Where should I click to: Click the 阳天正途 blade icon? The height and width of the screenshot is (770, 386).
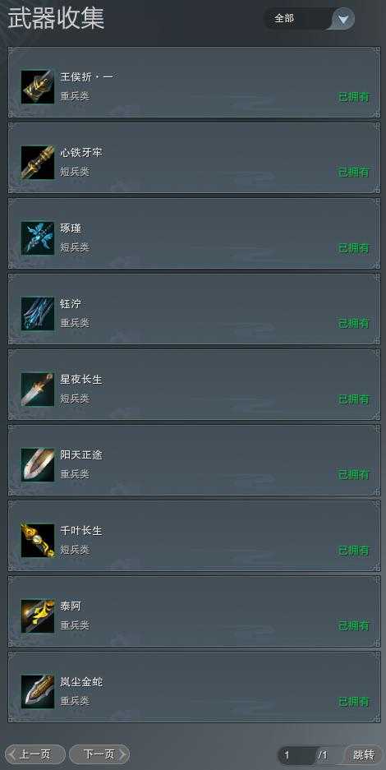pos(37,464)
